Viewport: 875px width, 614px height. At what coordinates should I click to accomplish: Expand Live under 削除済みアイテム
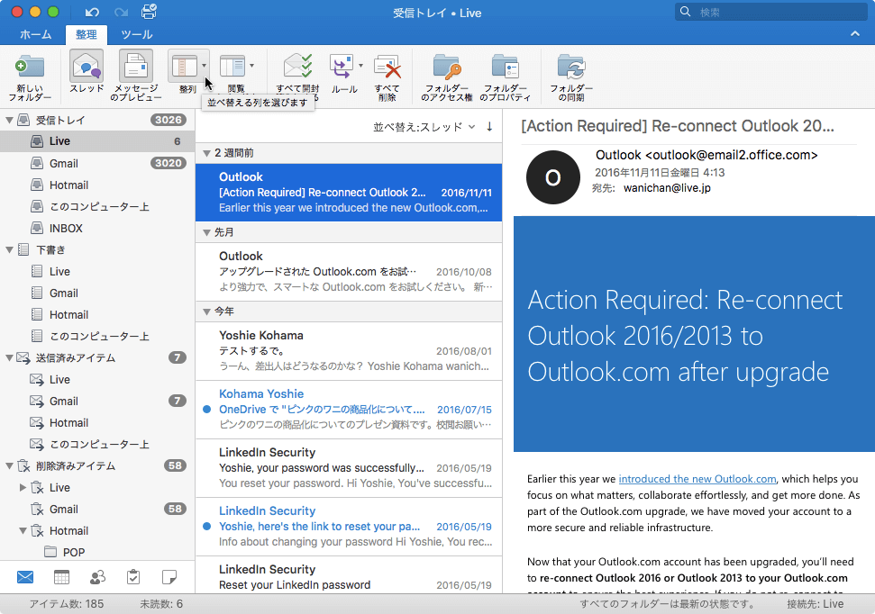pyautogui.click(x=23, y=487)
